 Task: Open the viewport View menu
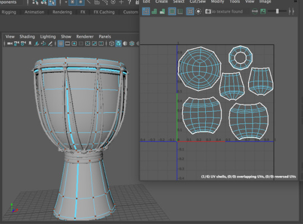pyautogui.click(x=10, y=36)
